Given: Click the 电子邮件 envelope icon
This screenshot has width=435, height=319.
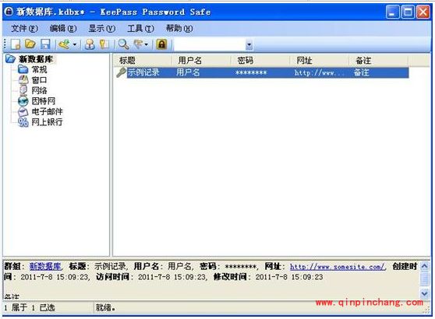Looking at the screenshot, I should tap(23, 111).
